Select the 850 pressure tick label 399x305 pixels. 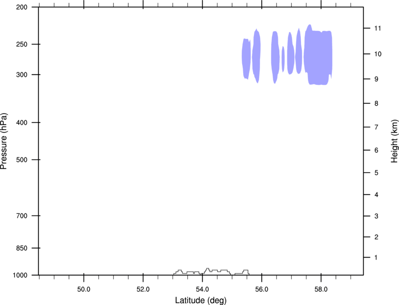(22, 248)
